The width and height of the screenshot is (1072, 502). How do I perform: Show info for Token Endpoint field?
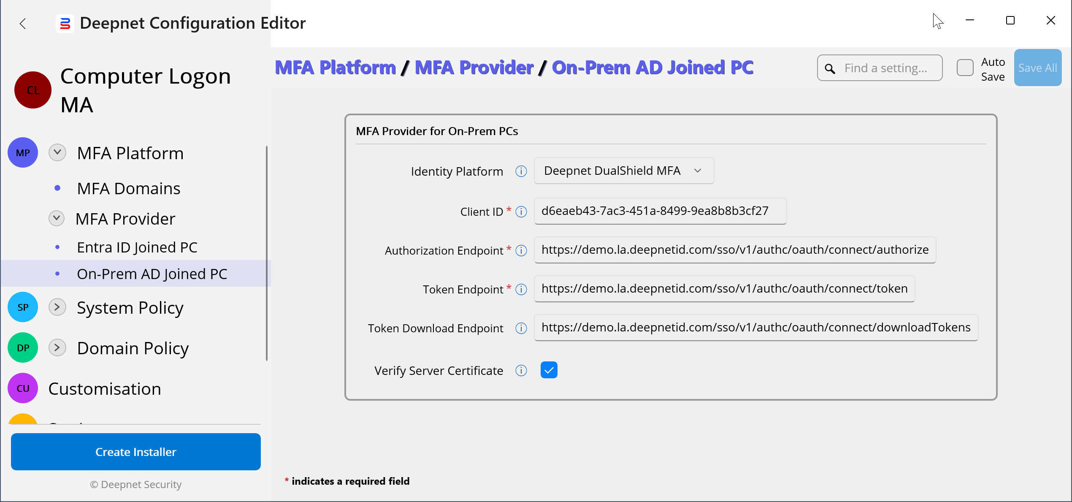(x=521, y=290)
